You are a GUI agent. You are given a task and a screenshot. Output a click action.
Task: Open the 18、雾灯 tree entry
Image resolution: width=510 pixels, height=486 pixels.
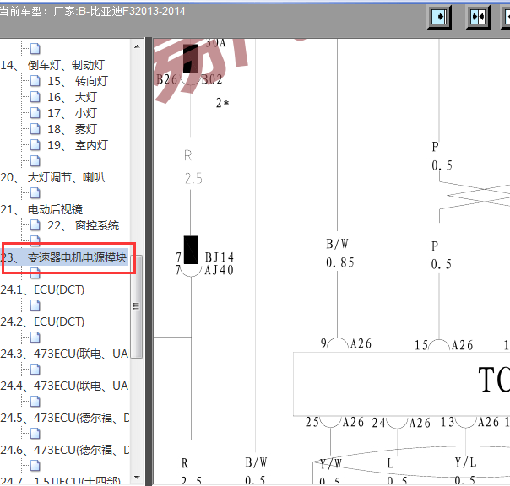(x=73, y=129)
